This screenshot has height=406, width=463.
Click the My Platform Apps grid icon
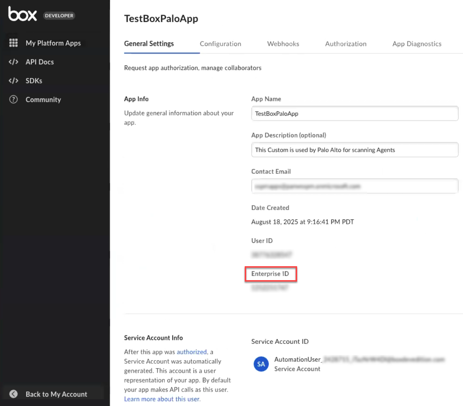coord(13,43)
